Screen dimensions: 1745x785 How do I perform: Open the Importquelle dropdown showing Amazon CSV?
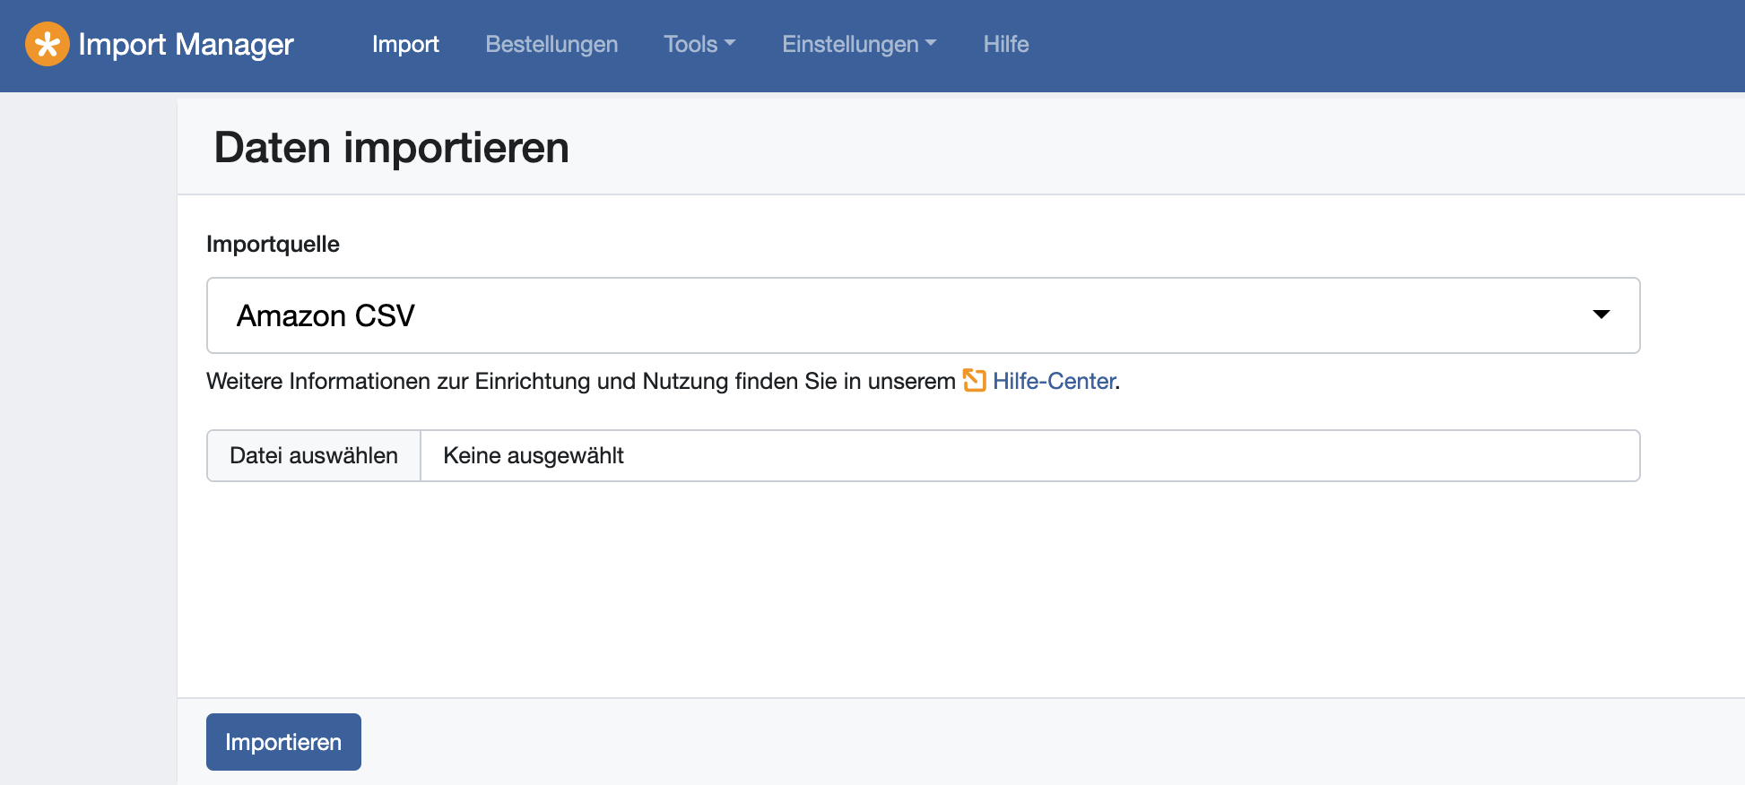pos(924,315)
